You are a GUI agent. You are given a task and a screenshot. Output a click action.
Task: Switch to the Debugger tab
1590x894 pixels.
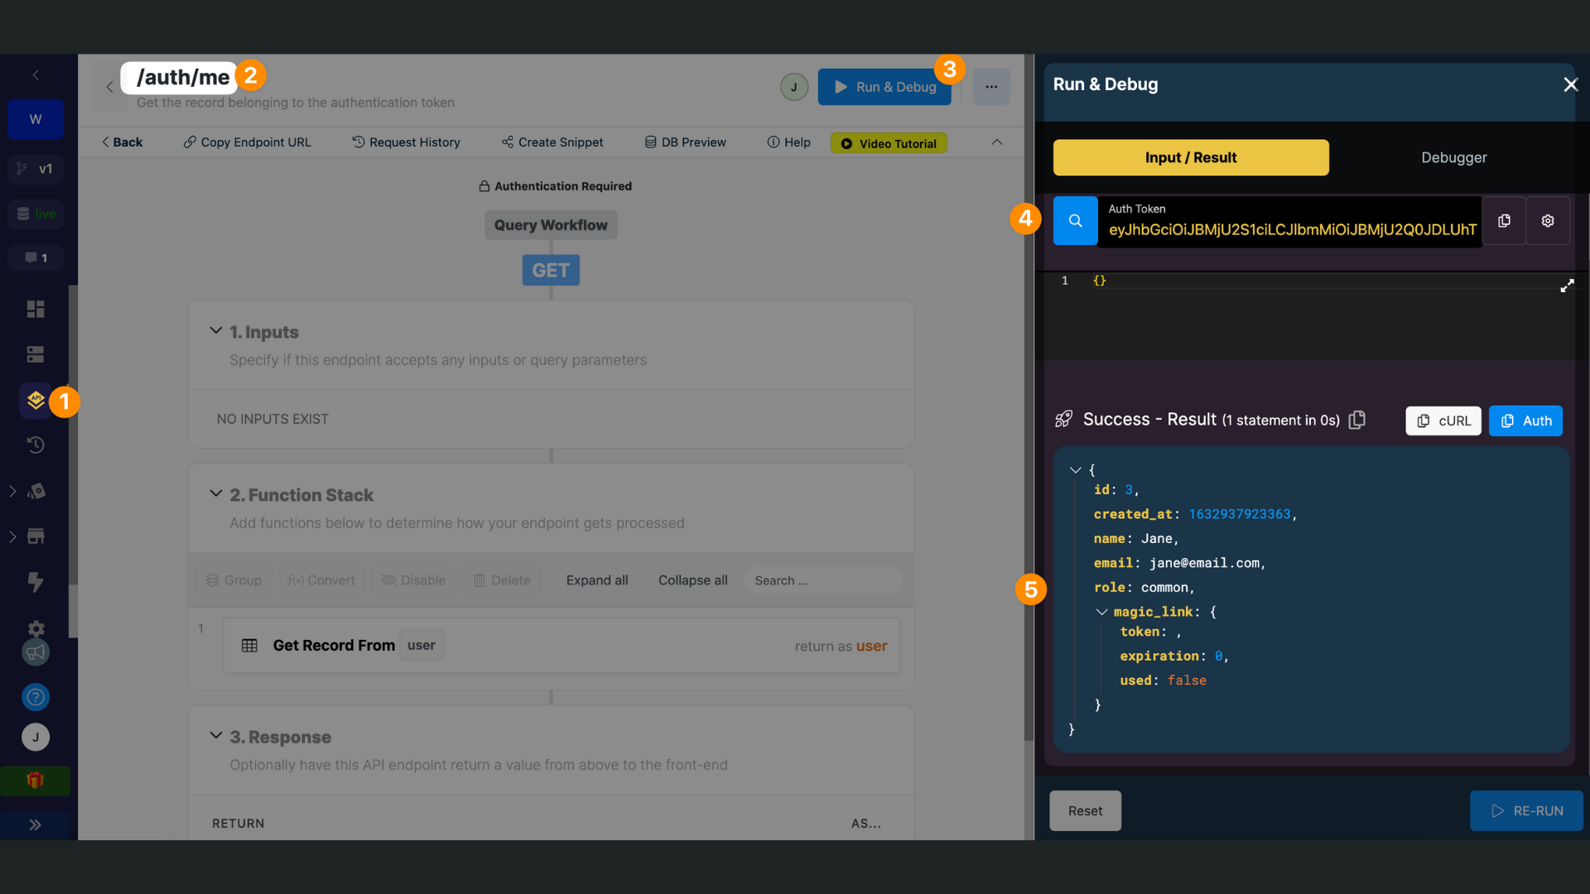[x=1454, y=157]
